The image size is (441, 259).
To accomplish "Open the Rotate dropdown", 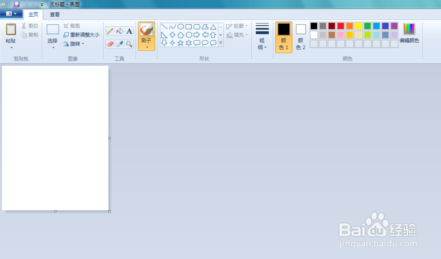I will tap(74, 44).
